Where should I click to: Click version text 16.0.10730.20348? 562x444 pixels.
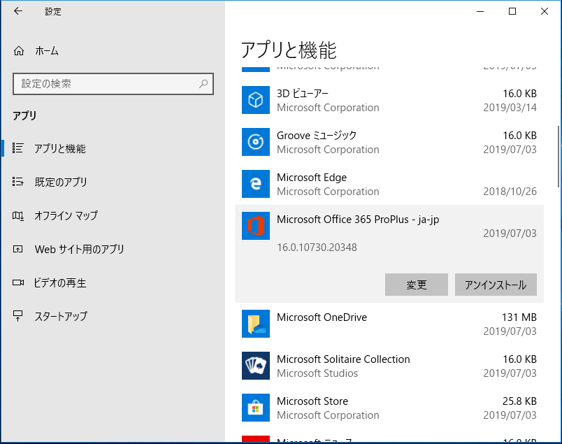point(317,248)
